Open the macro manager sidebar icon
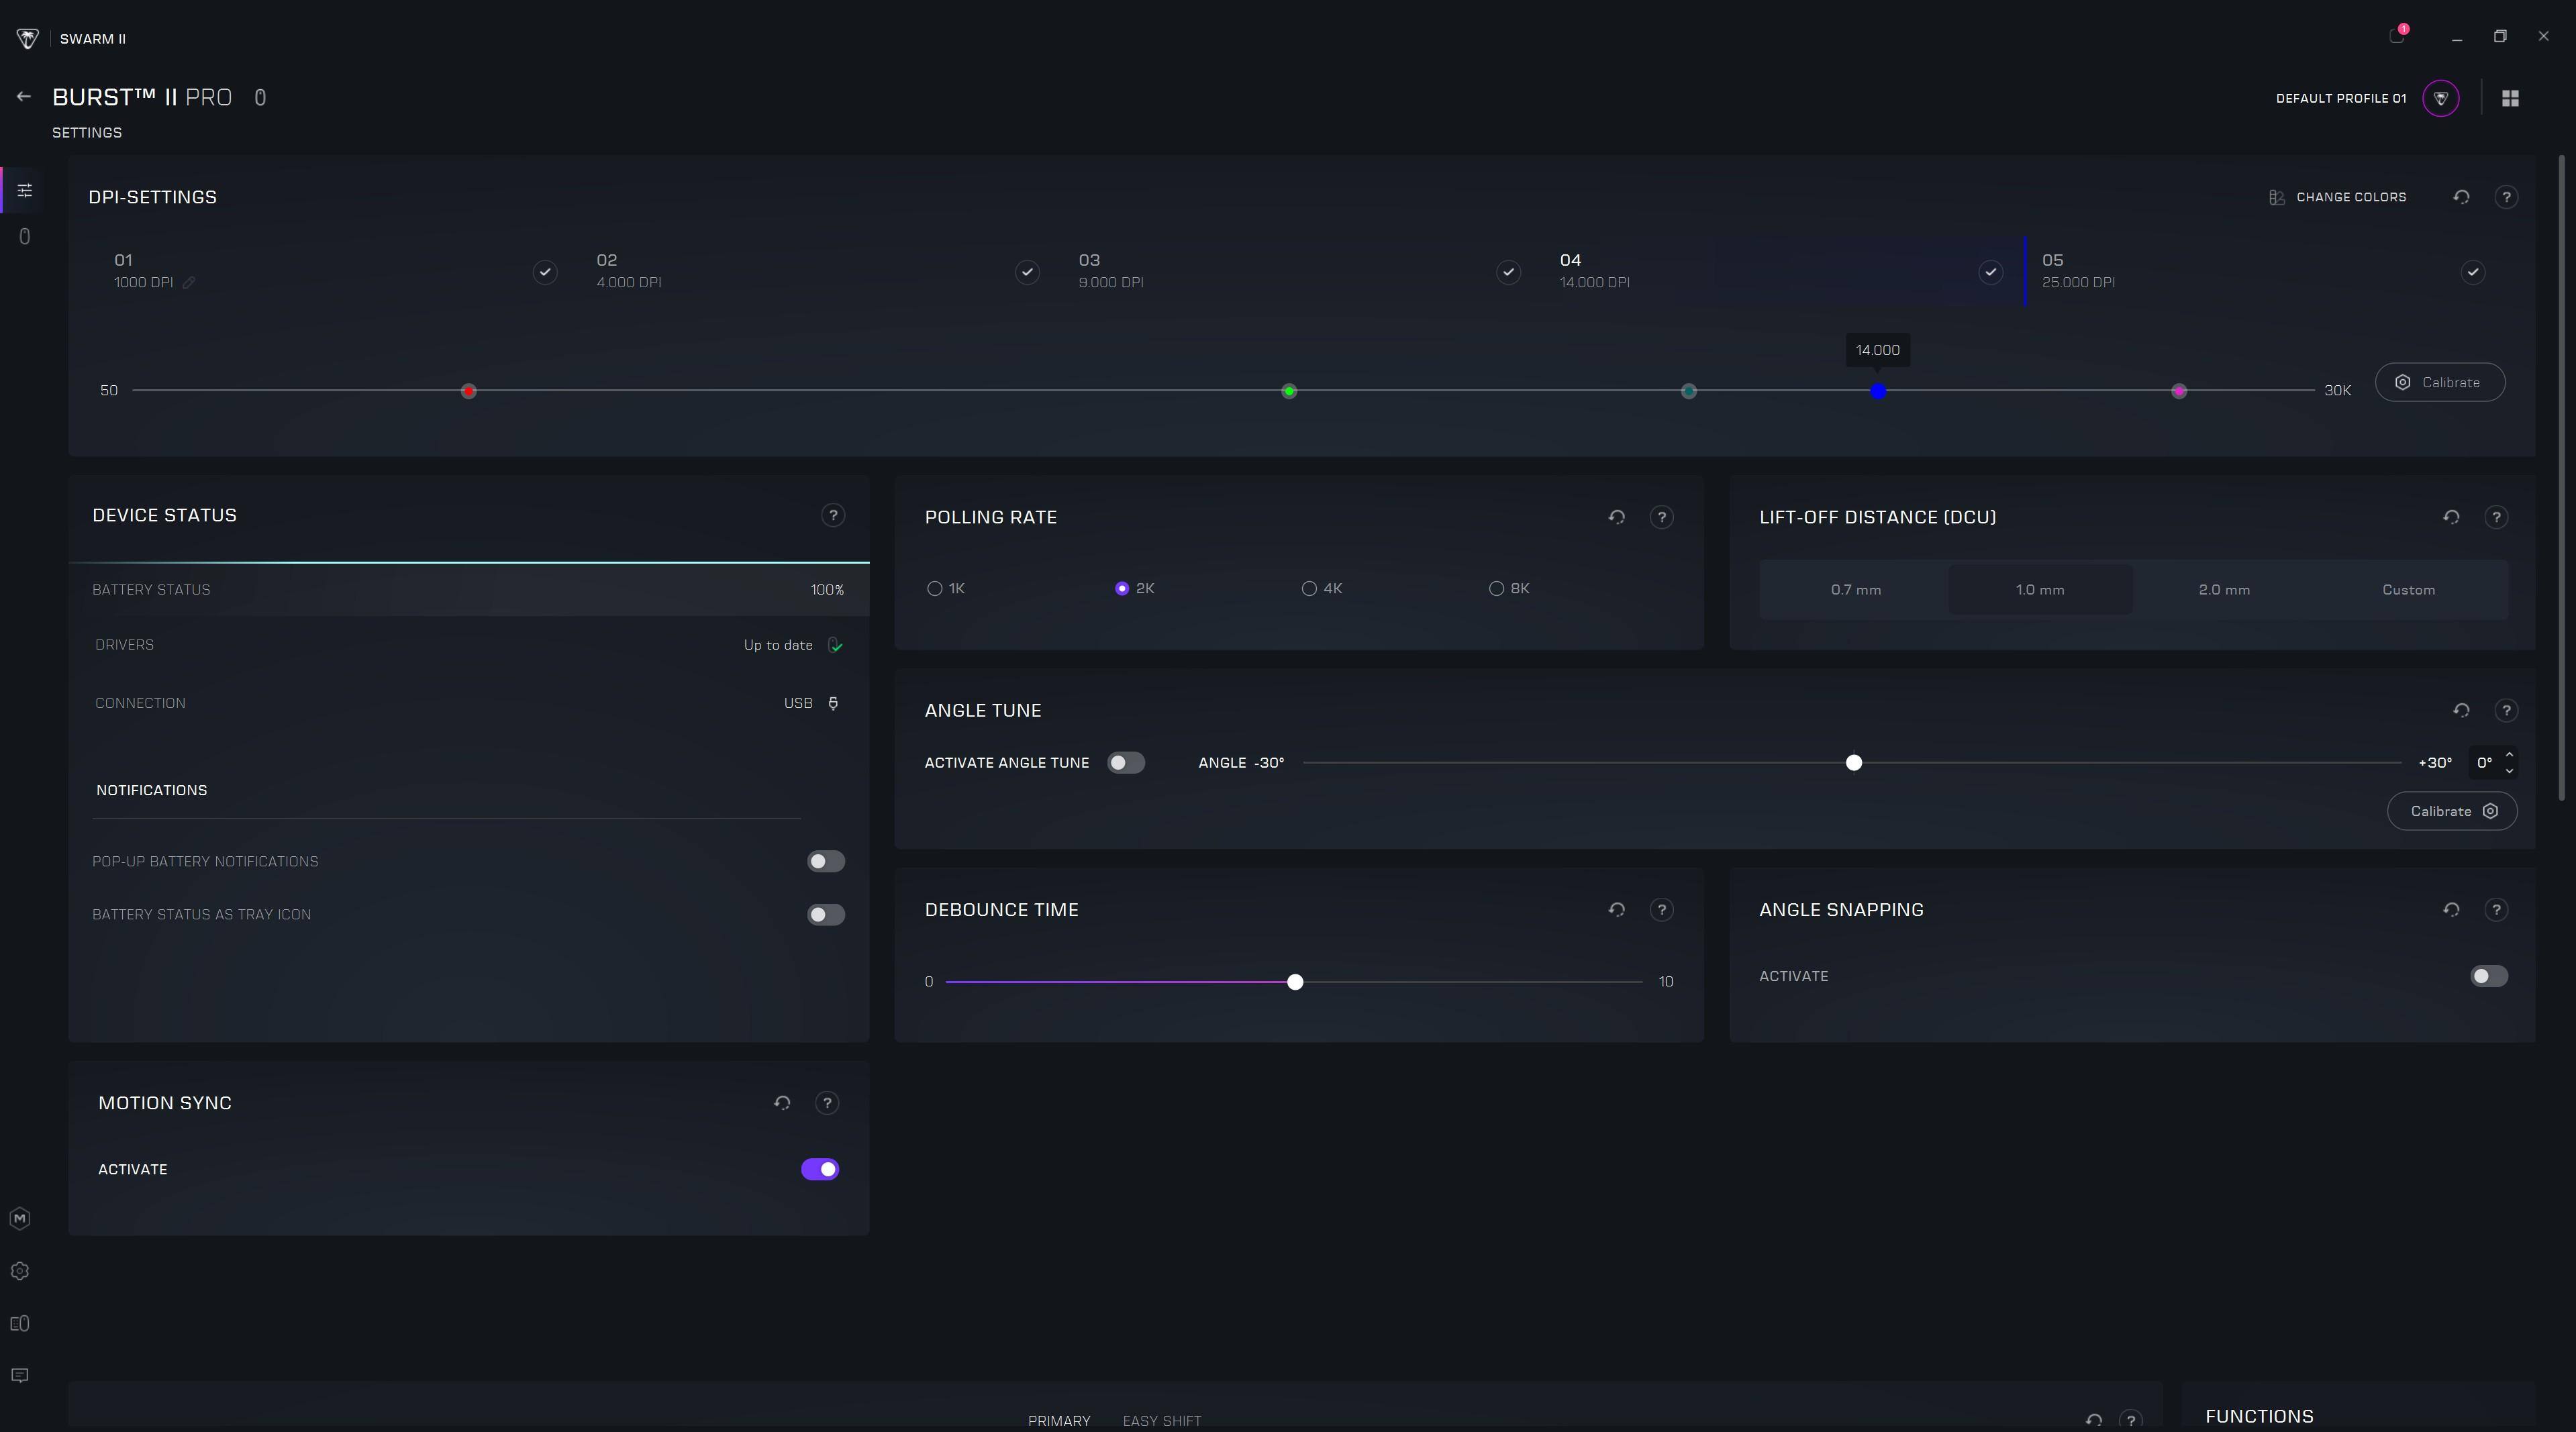Screen dimensions: 2576x1432 point(20,1218)
